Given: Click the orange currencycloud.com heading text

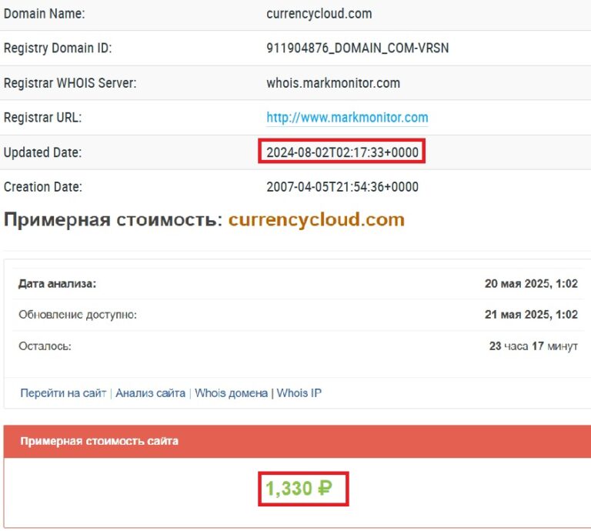Looking at the screenshot, I should [x=316, y=219].
